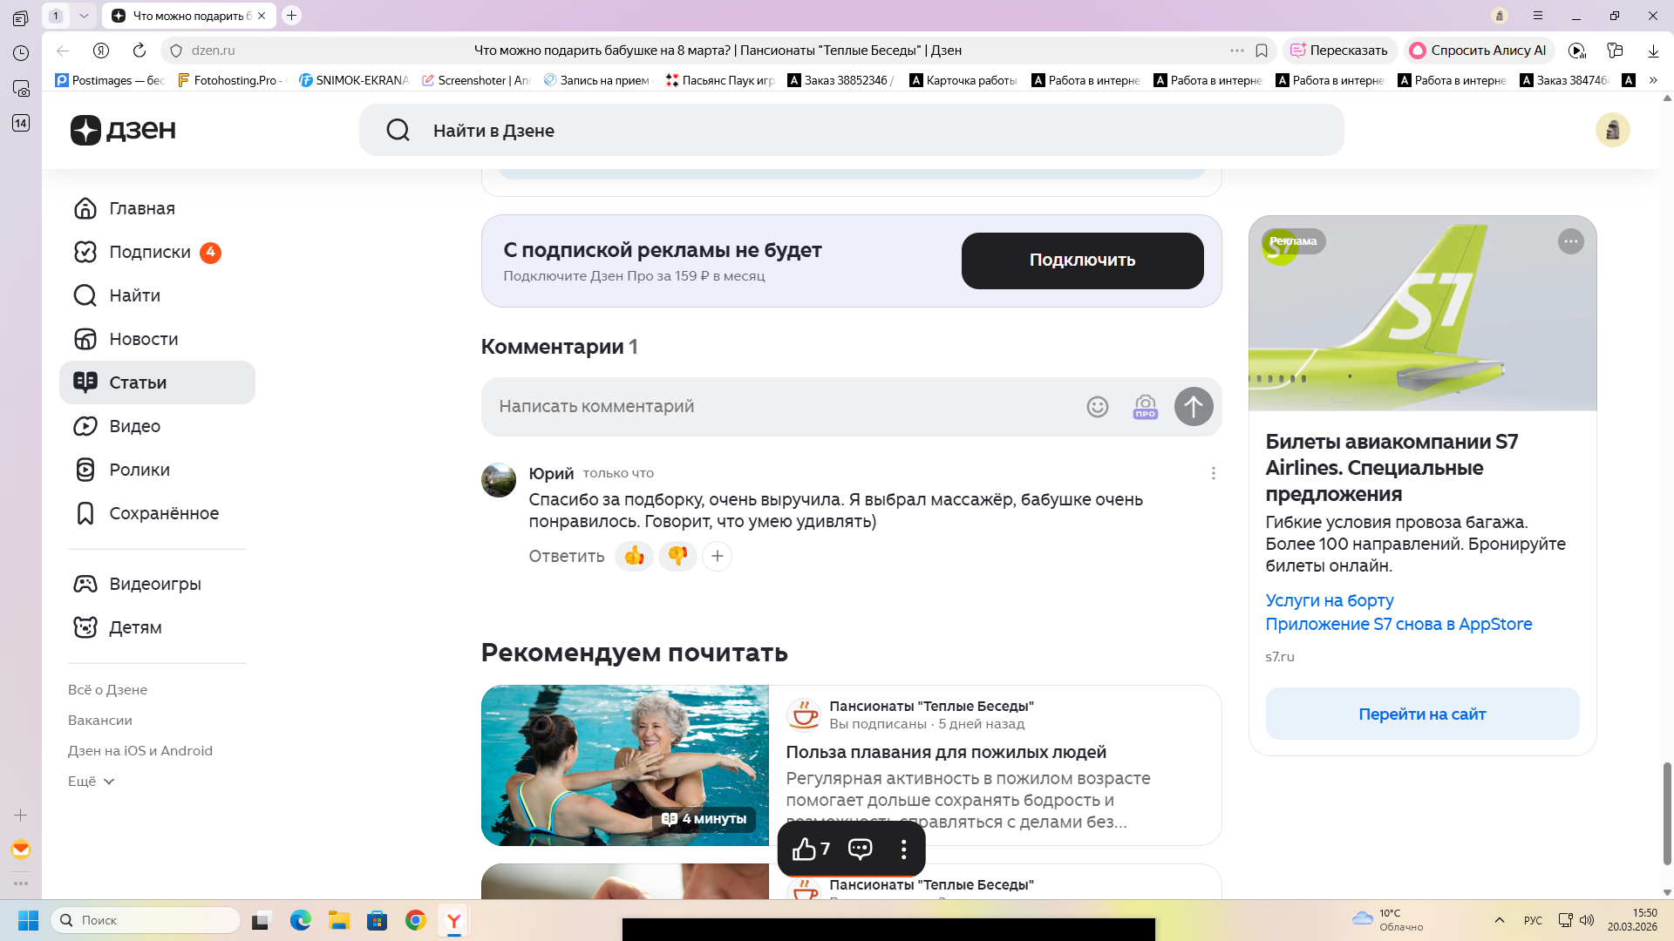Go to Подписки in the sidebar
This screenshot has height=941, width=1674.
click(149, 252)
